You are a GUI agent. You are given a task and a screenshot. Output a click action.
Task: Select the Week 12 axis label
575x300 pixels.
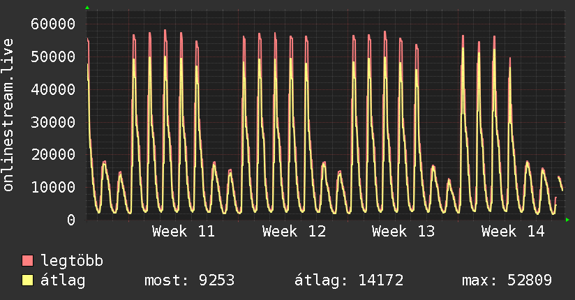pyautogui.click(x=294, y=232)
